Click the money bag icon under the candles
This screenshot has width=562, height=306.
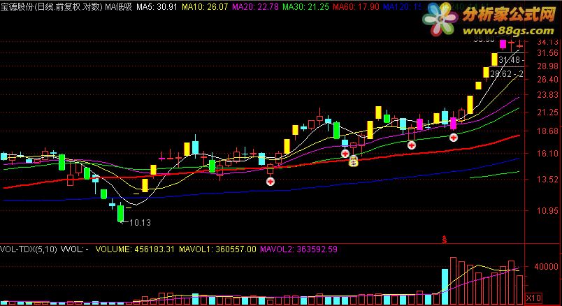(354, 161)
